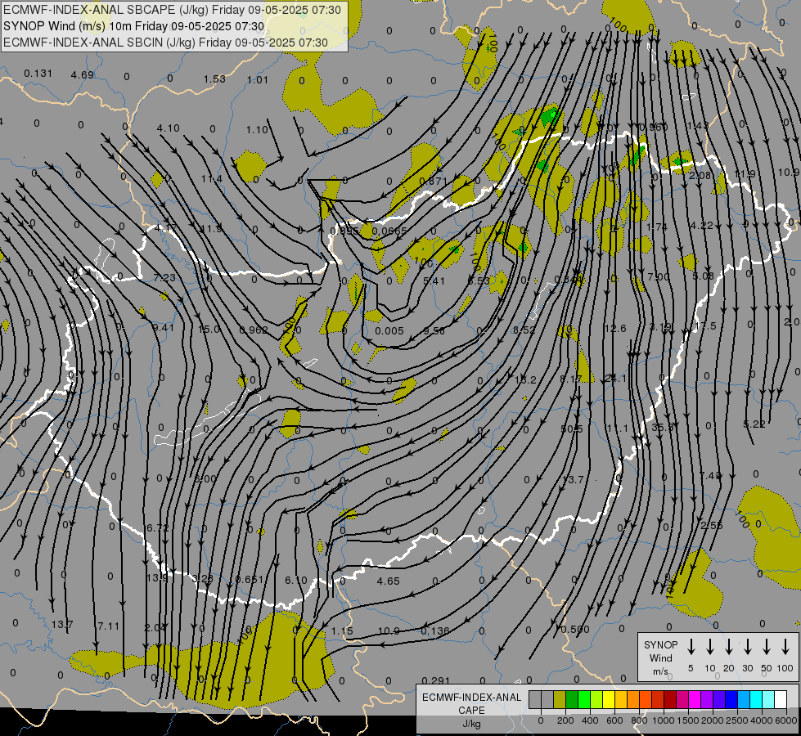The image size is (801, 736).
Task: Click the pure blue CAPE legend swatch
Action: pyautogui.click(x=731, y=699)
